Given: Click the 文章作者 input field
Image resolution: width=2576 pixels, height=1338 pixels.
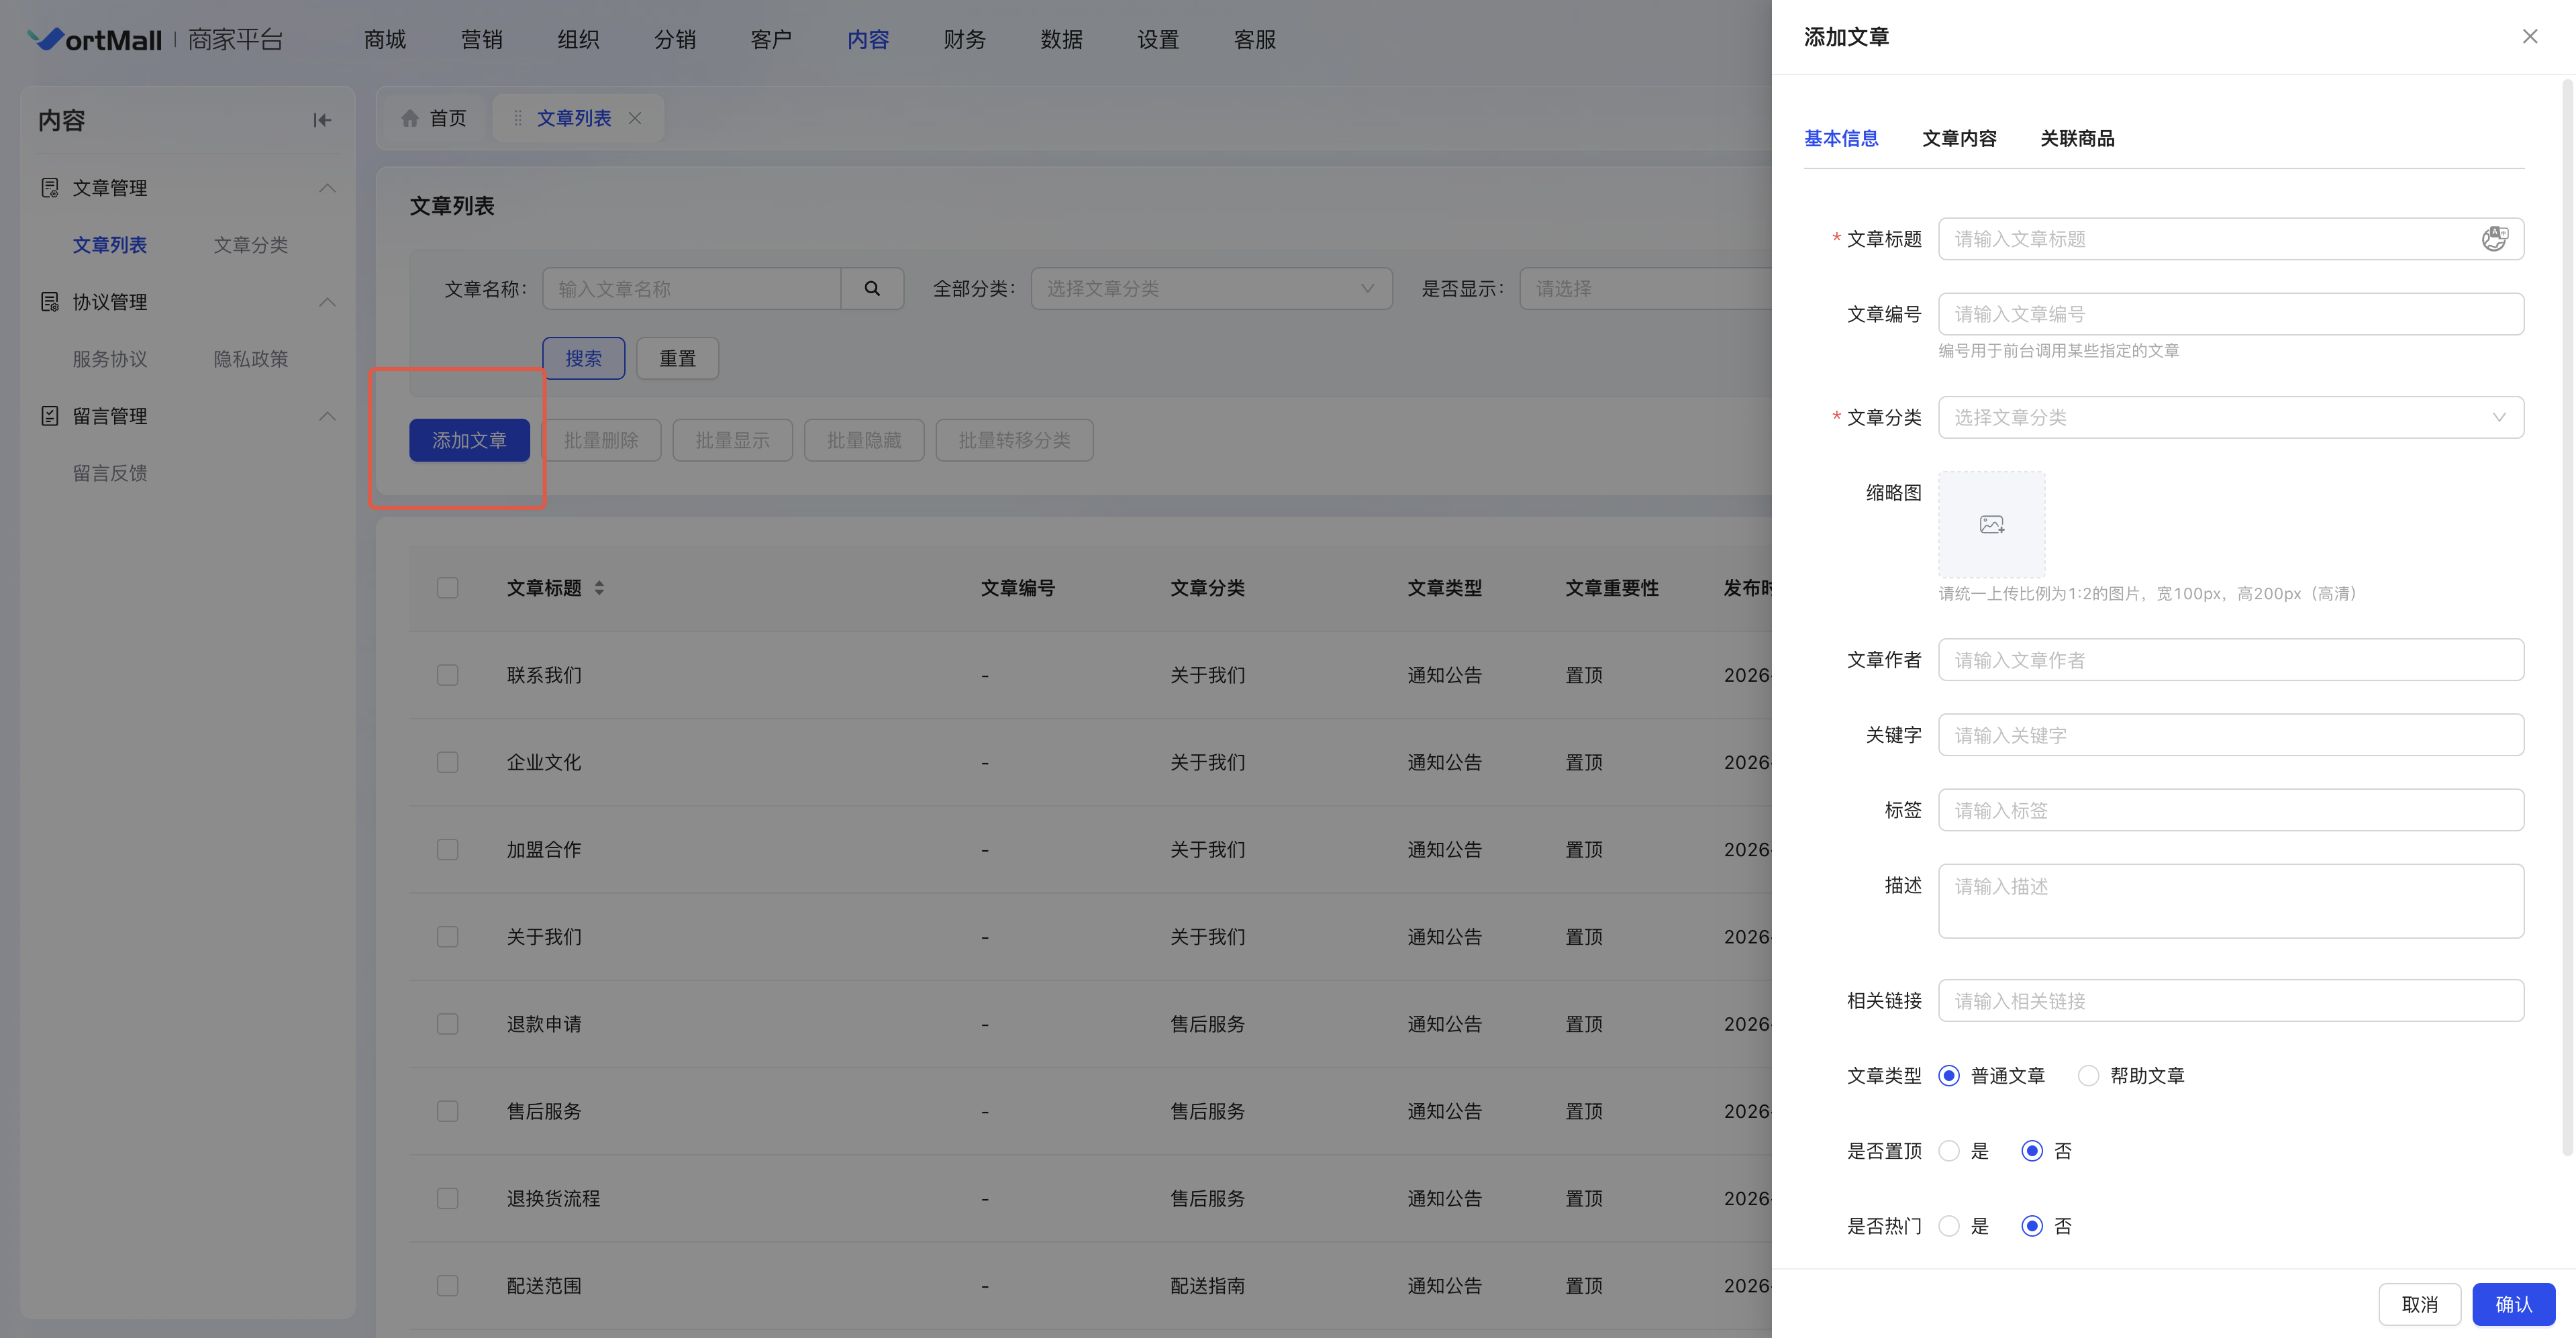Looking at the screenshot, I should click(2230, 660).
